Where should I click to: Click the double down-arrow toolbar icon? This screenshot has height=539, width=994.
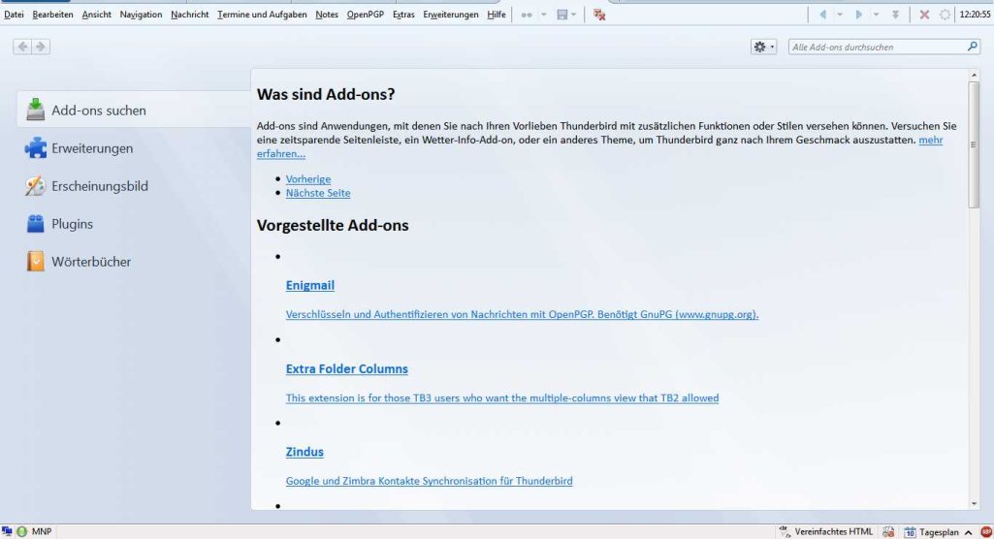tap(895, 15)
